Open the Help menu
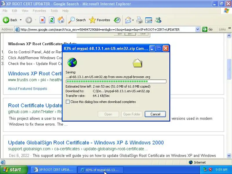The image size is (232, 174). coord(66,11)
